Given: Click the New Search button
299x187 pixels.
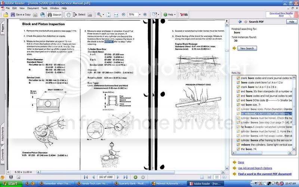Looking at the screenshot, I should click(247, 48).
